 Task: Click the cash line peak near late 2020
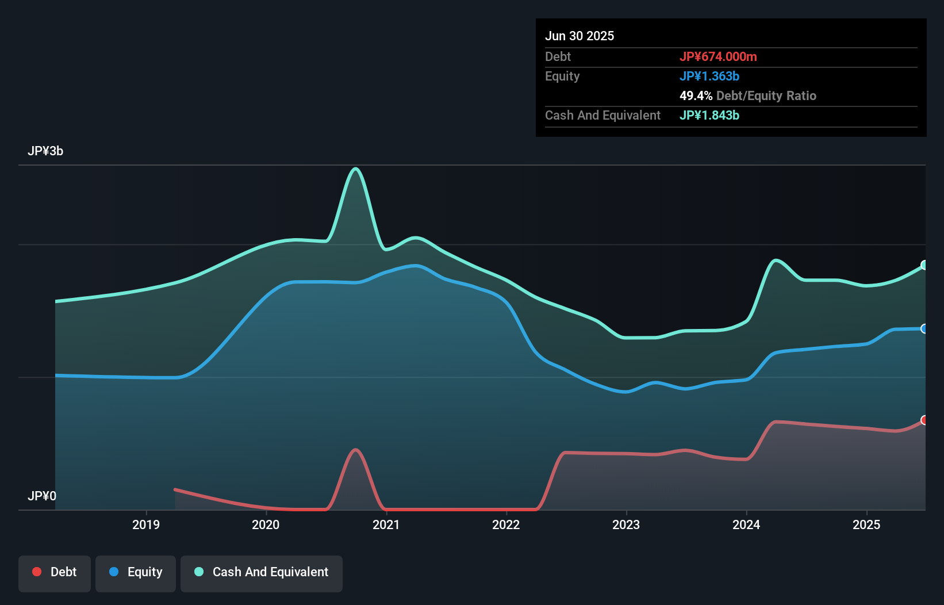355,169
